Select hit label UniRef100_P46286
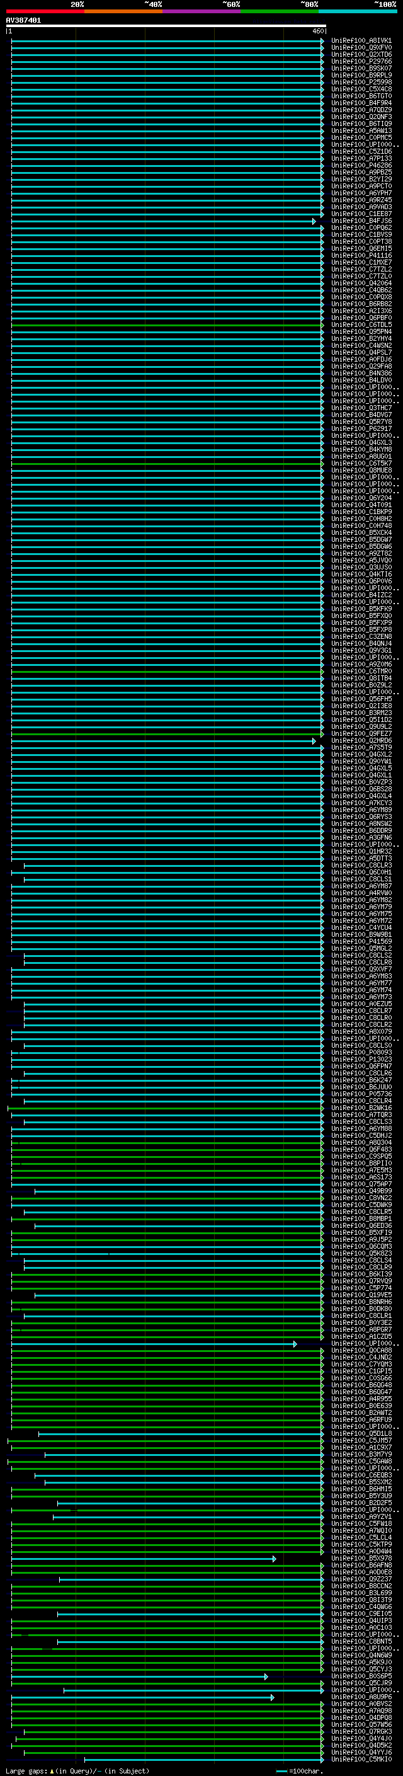This screenshot has width=403, height=1776. pyautogui.click(x=361, y=166)
